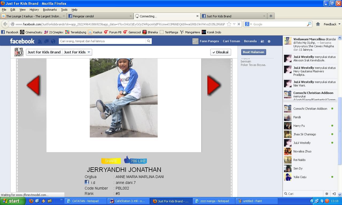
Task: Click the Facebook search input field
Action: [102, 41]
